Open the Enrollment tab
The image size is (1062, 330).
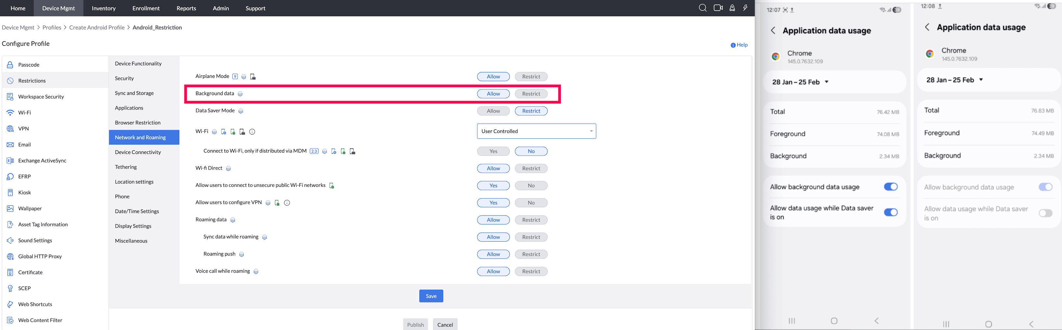point(146,8)
